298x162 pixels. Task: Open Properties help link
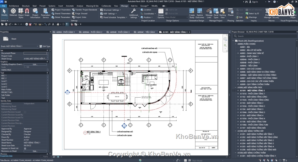[6, 156]
